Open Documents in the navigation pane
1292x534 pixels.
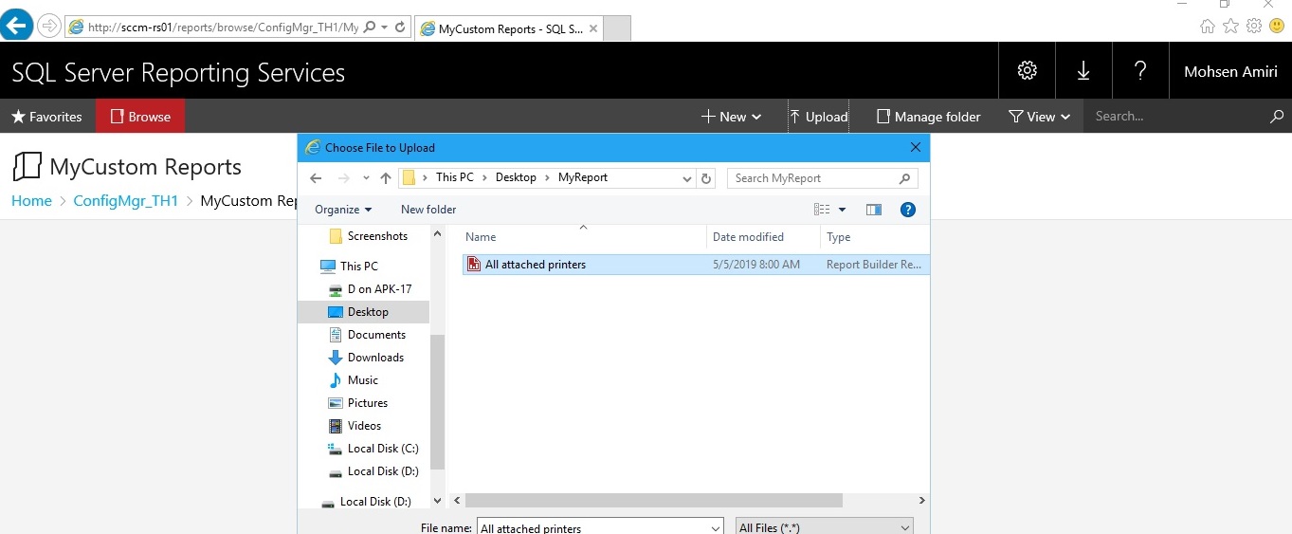click(367, 335)
